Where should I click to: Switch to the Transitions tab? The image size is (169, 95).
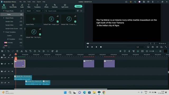click(x=37, y=6)
